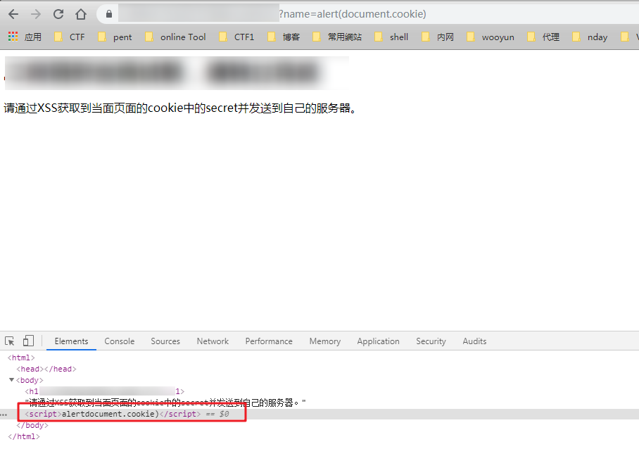Switch to the Performance tab

click(269, 341)
